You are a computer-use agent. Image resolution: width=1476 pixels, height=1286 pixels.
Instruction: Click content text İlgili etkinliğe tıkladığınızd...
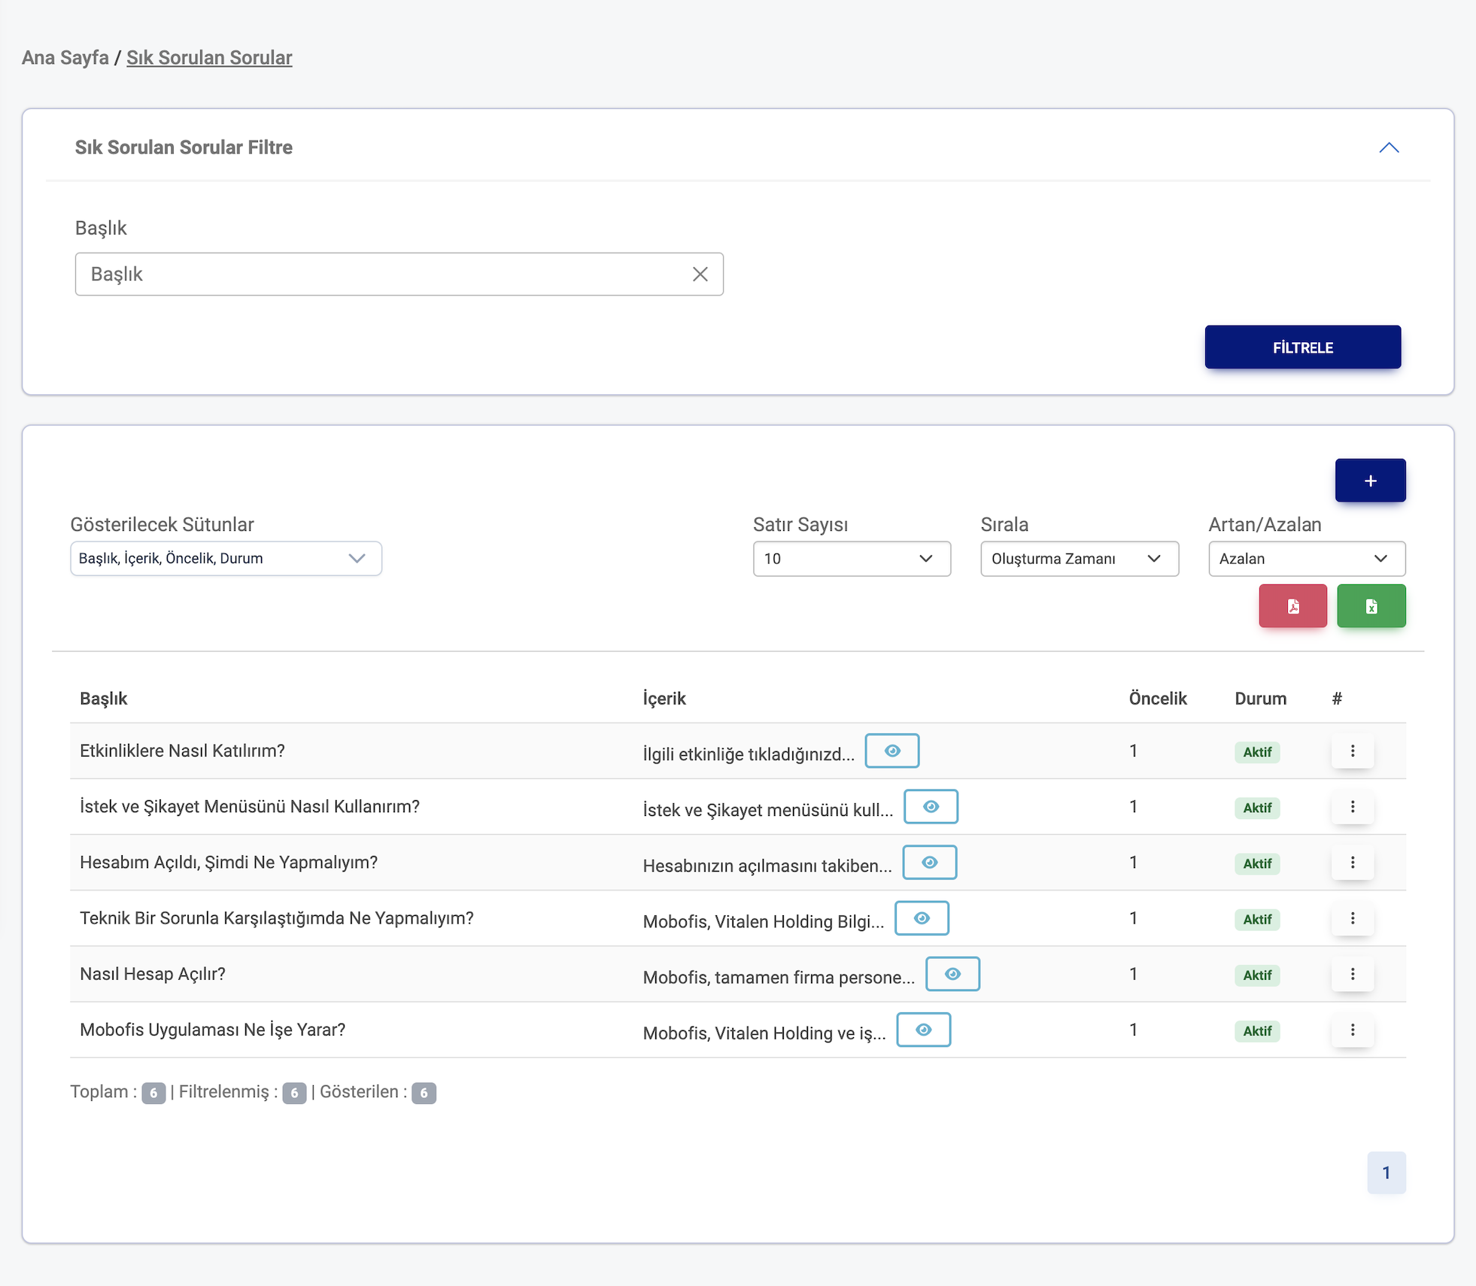(x=749, y=754)
